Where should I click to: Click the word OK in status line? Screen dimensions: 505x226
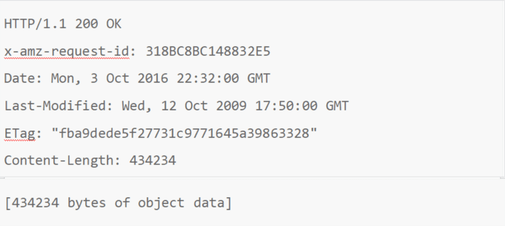pyautogui.click(x=114, y=24)
